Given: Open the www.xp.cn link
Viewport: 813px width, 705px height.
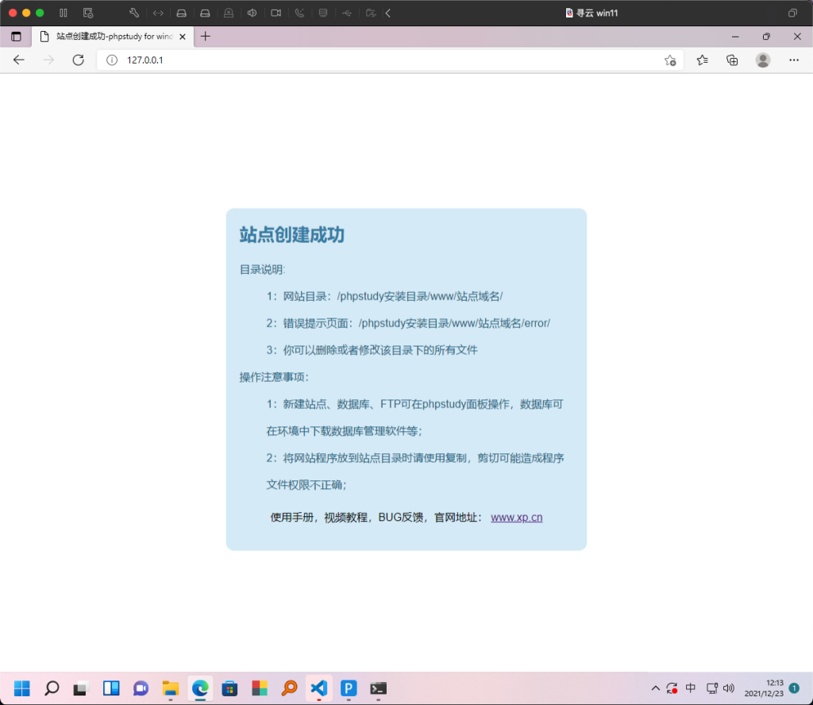Looking at the screenshot, I should [x=517, y=517].
